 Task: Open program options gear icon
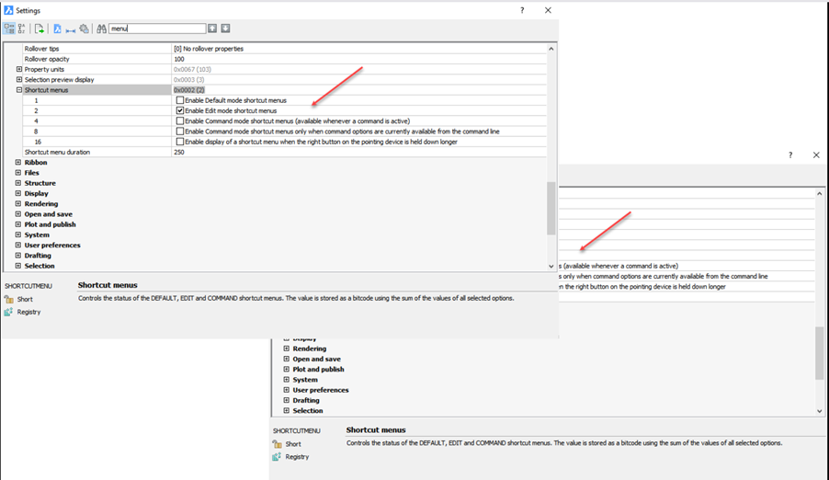click(x=84, y=29)
